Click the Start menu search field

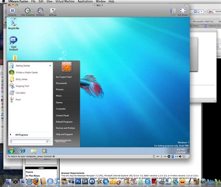tap(30, 141)
